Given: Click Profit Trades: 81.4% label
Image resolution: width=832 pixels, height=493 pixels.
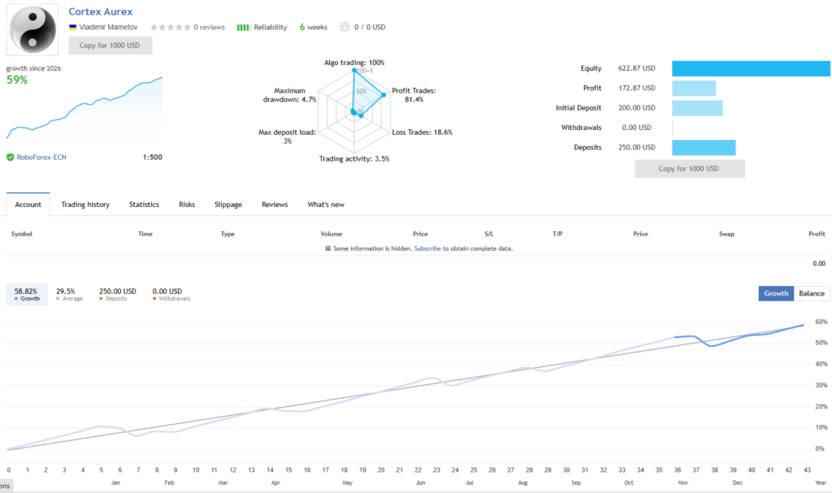Looking at the screenshot, I should pos(414,95).
